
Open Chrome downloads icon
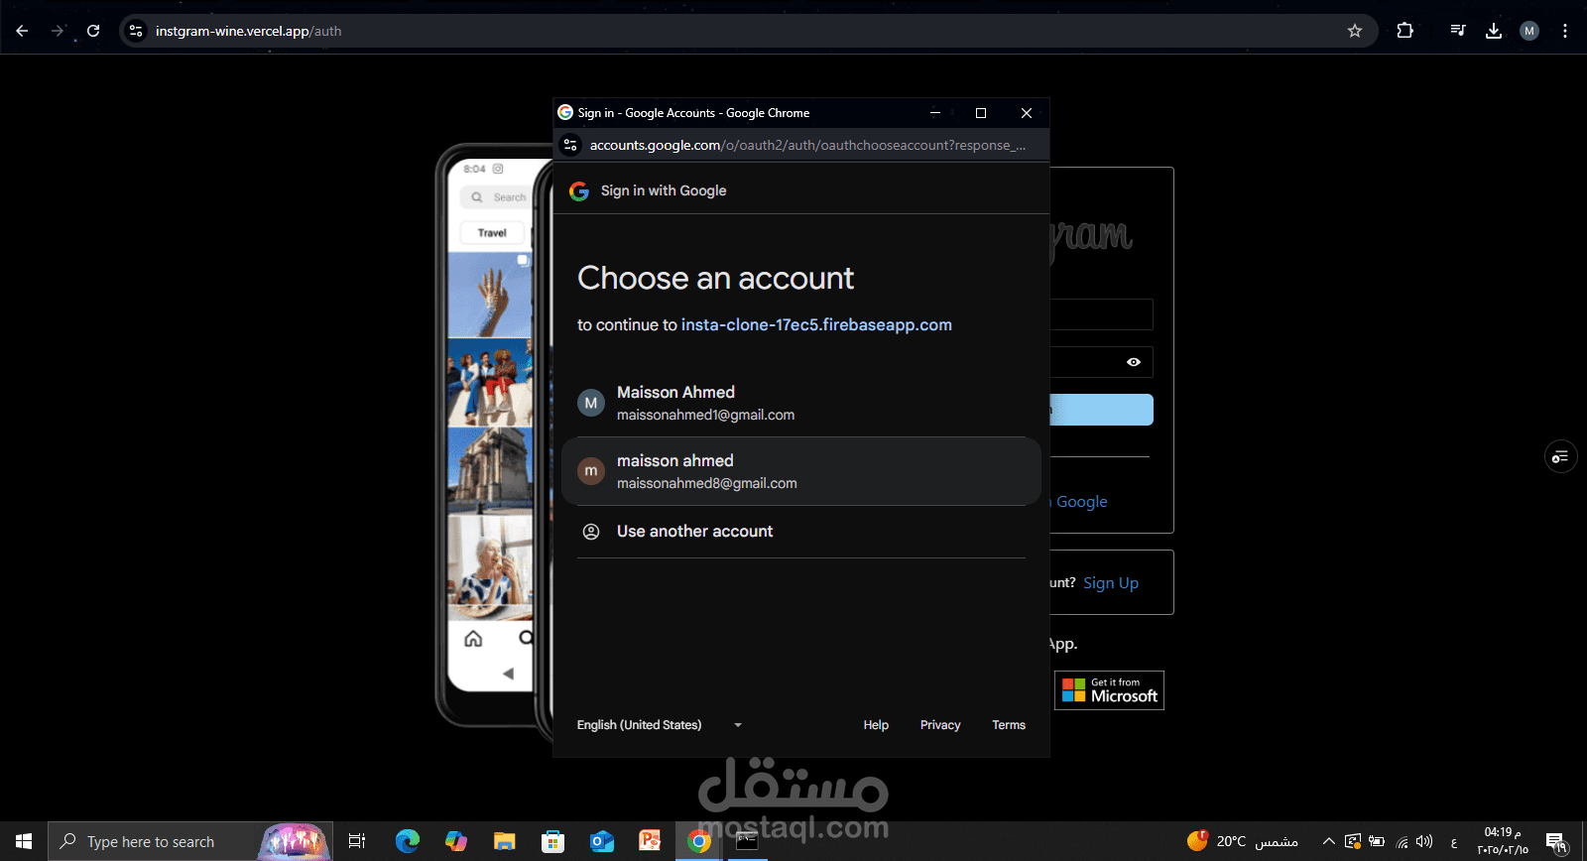[1494, 31]
